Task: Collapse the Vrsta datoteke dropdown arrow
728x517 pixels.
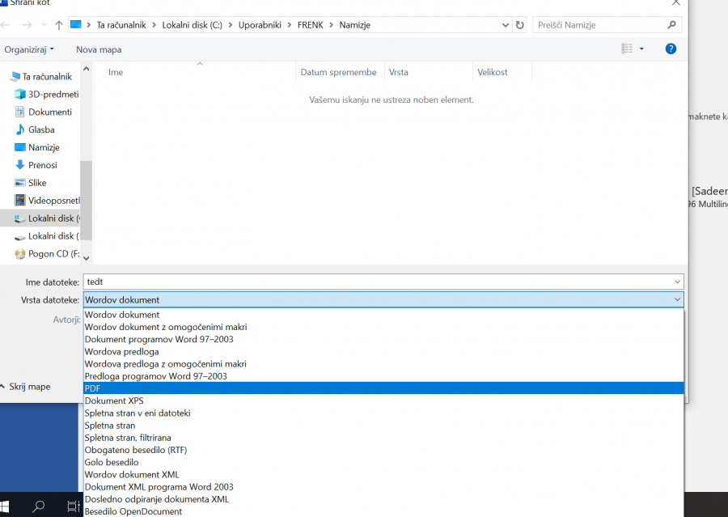Action: click(677, 300)
